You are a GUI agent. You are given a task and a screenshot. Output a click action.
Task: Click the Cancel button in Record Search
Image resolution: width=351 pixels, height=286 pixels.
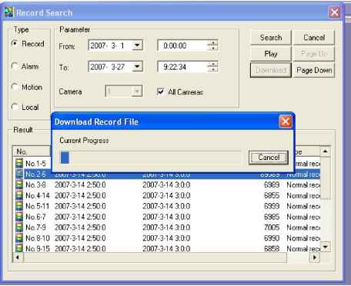pyautogui.click(x=314, y=38)
